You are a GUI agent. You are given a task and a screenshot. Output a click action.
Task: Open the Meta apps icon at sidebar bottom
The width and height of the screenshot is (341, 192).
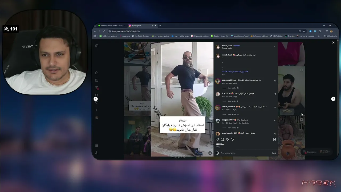click(97, 153)
